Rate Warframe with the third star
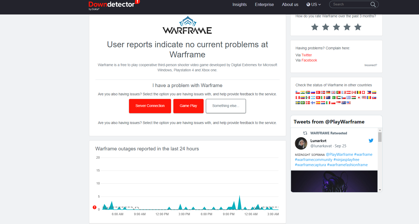The height and width of the screenshot is (224, 419). pos(336,27)
